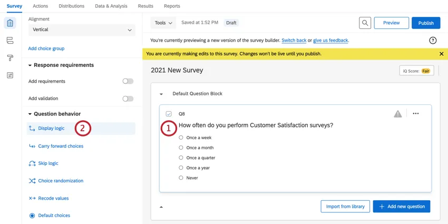Click the Display logic link
This screenshot has height=224, width=448.
tap(51, 128)
